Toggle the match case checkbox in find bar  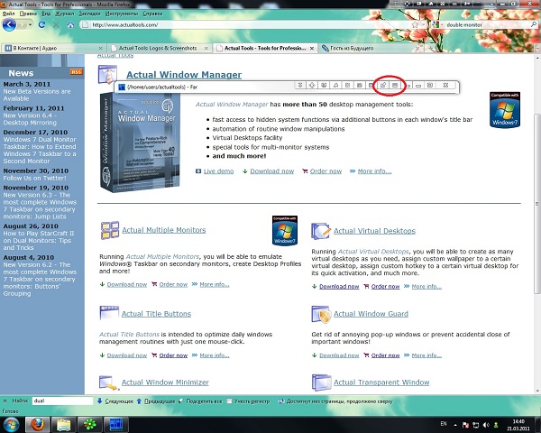pos(229,400)
